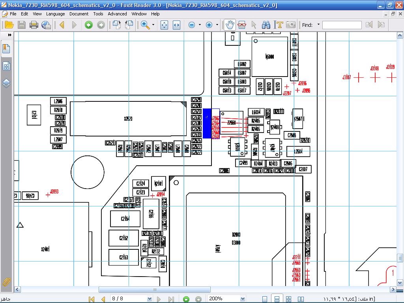Open the Find options dropdown arrow
This screenshot has width=404, height=303.
pyautogui.click(x=318, y=25)
